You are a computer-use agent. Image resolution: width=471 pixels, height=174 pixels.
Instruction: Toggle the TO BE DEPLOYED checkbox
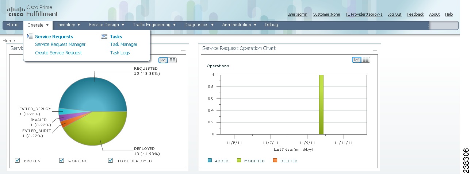(x=110, y=160)
